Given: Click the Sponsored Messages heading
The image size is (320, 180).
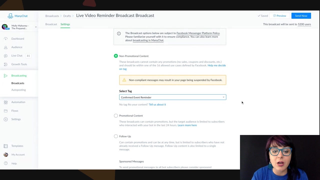Looking at the screenshot, I should pos(131,161).
